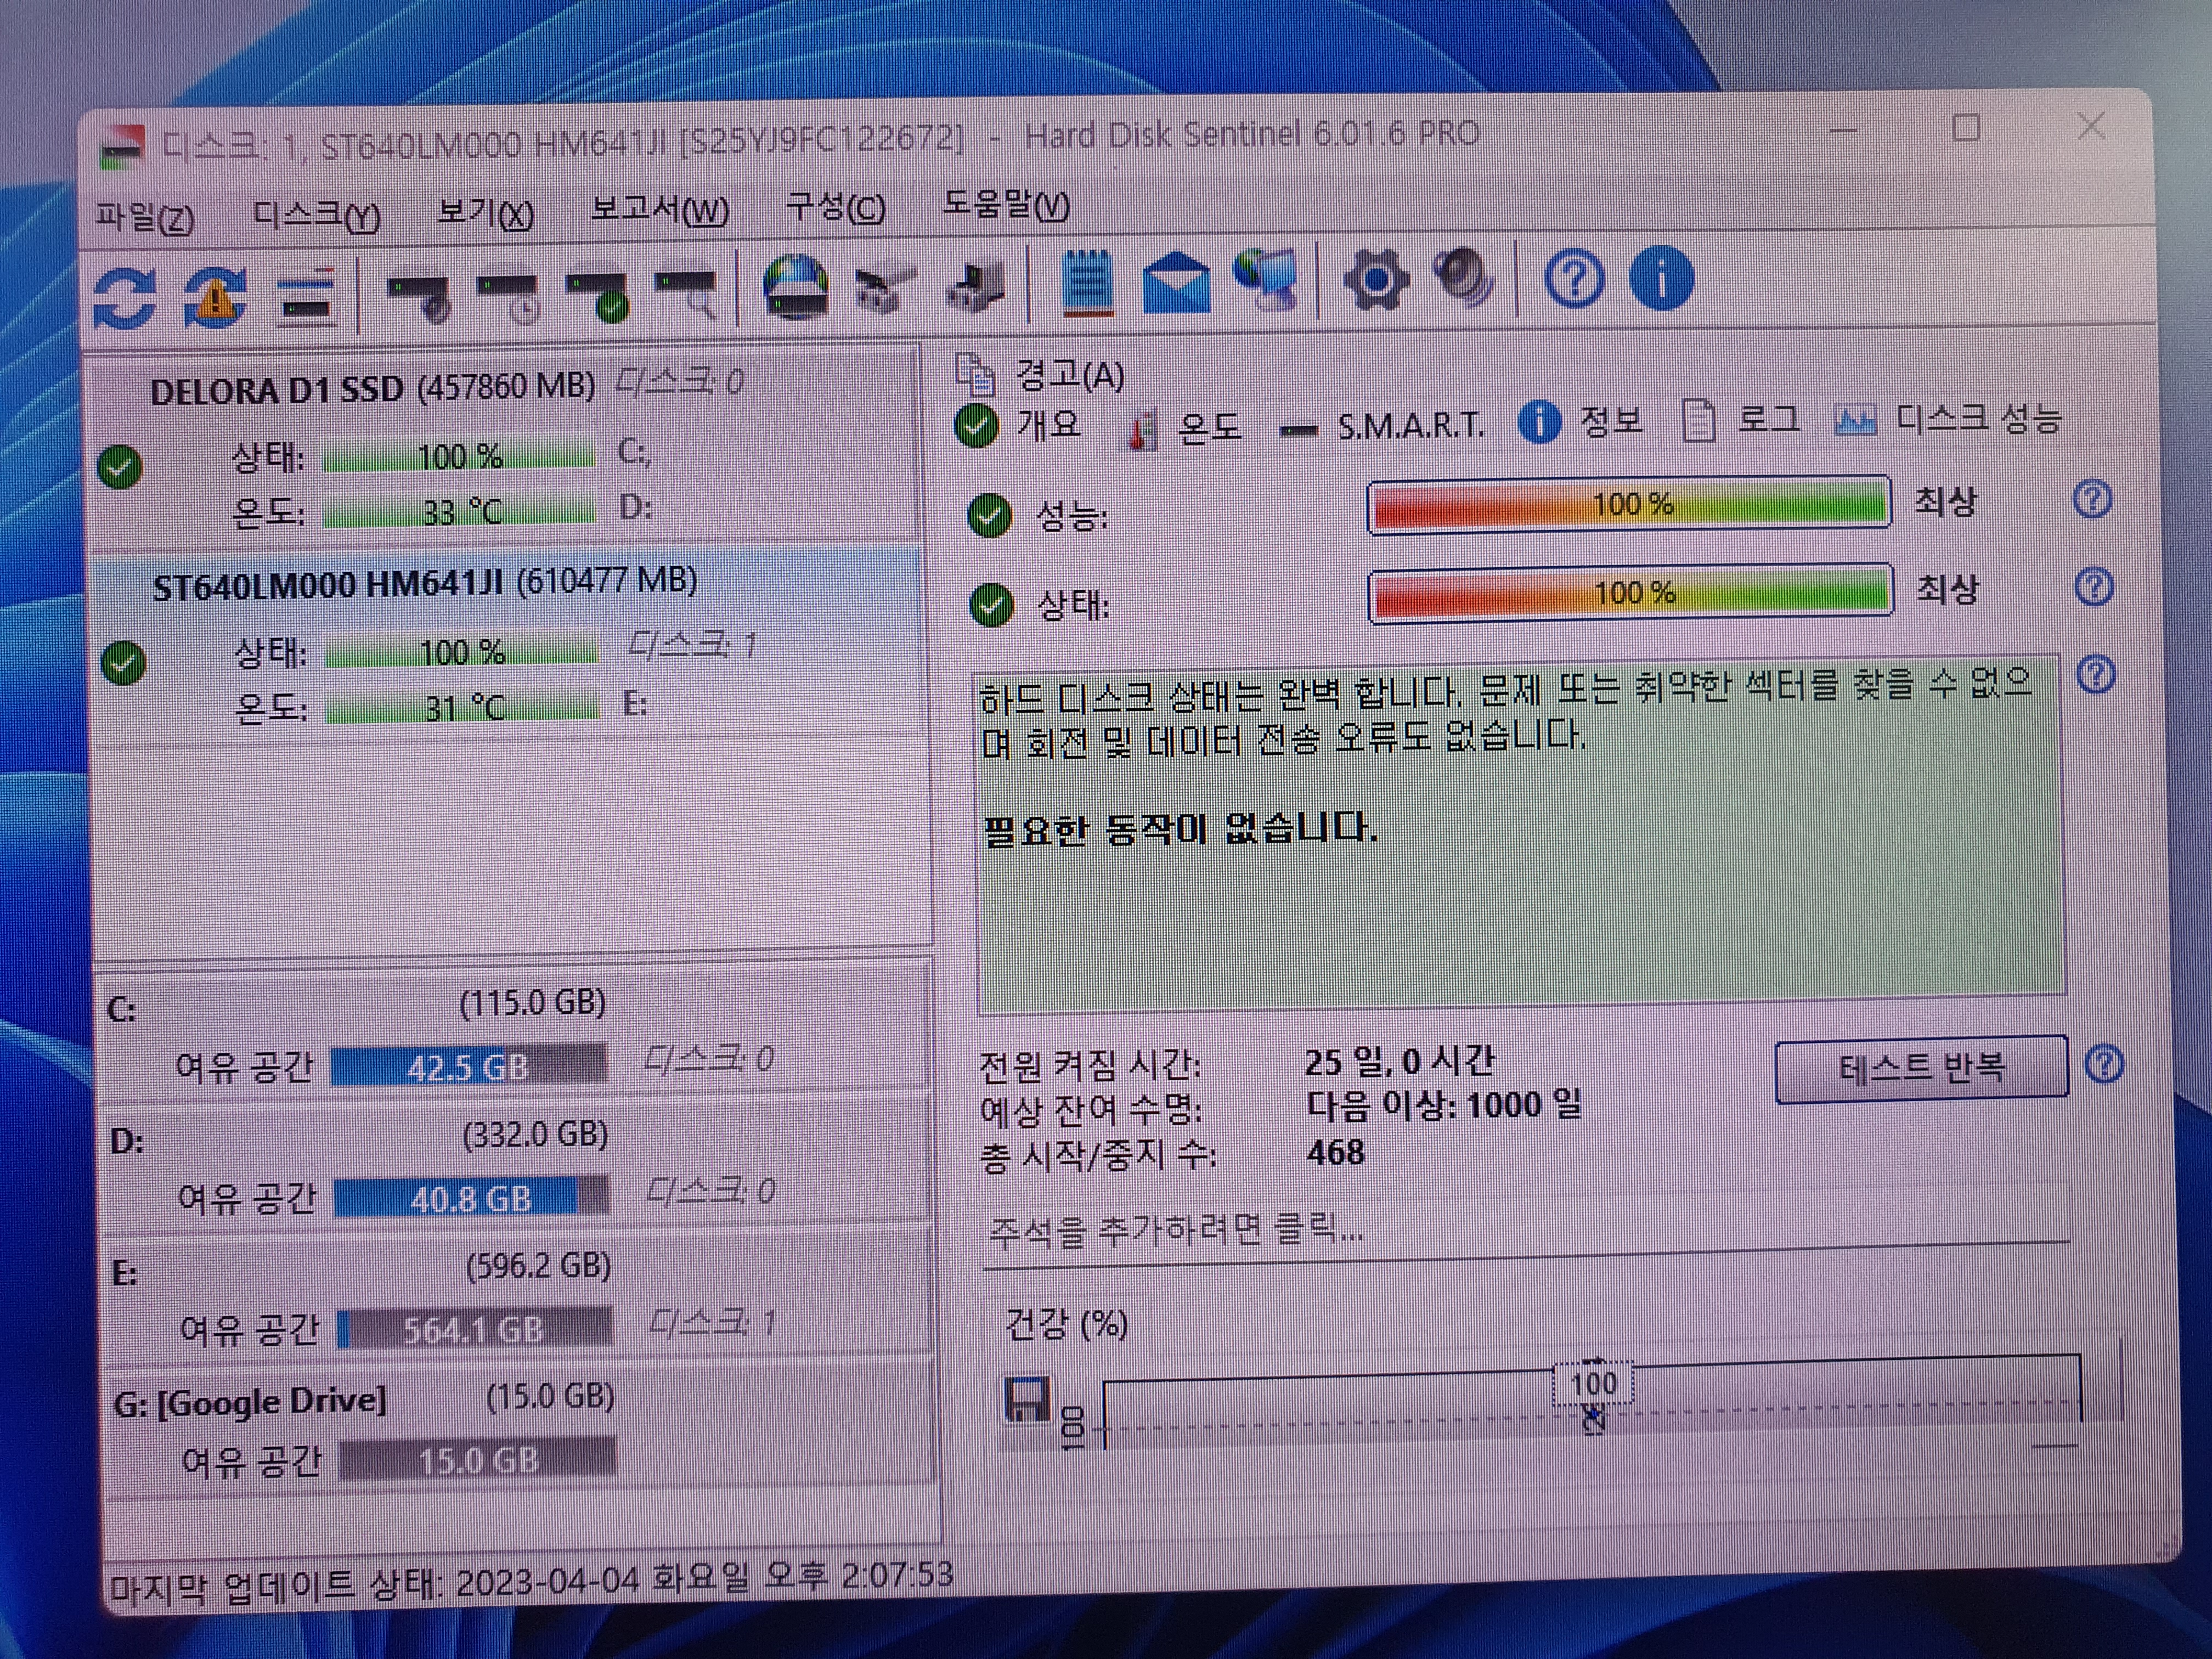Screen dimensions: 2212x1659
Task: Click the speaker sound toolbar icon
Action: pos(1463,278)
